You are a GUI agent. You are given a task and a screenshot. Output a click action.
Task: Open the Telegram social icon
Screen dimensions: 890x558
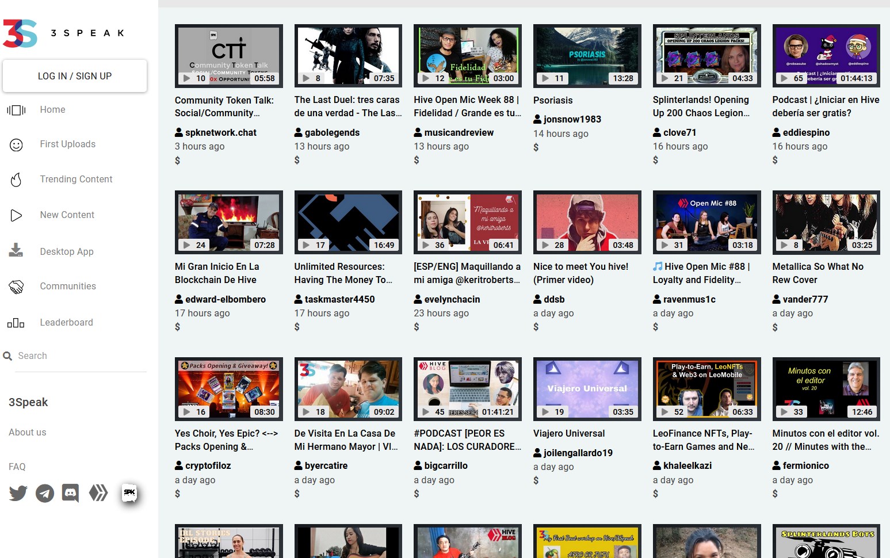pos(45,493)
